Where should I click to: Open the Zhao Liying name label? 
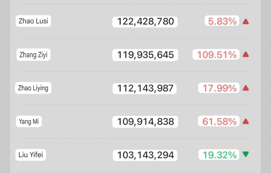(33, 88)
